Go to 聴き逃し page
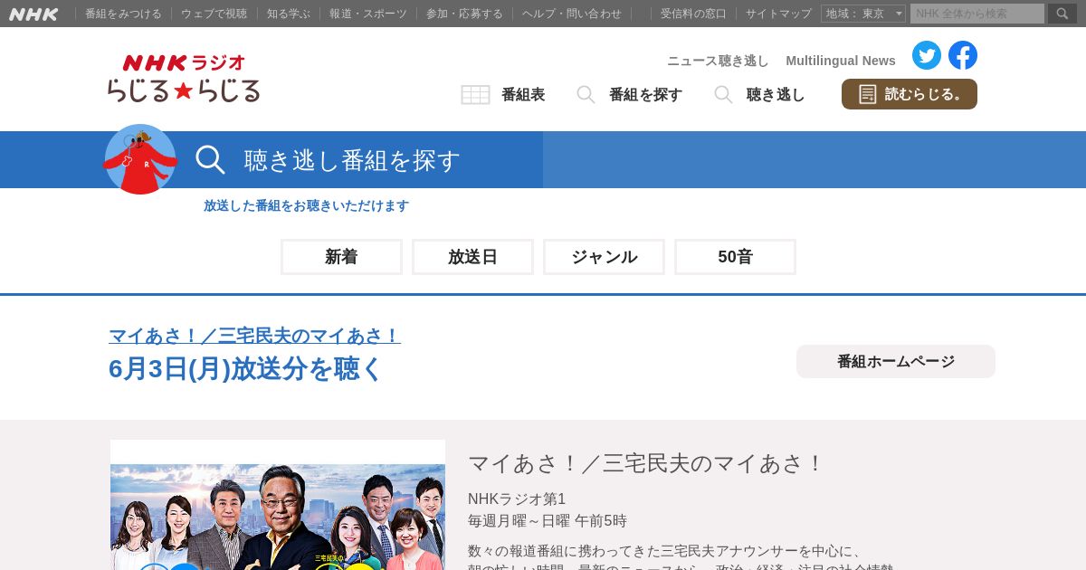This screenshot has height=570, width=1086. click(x=776, y=95)
